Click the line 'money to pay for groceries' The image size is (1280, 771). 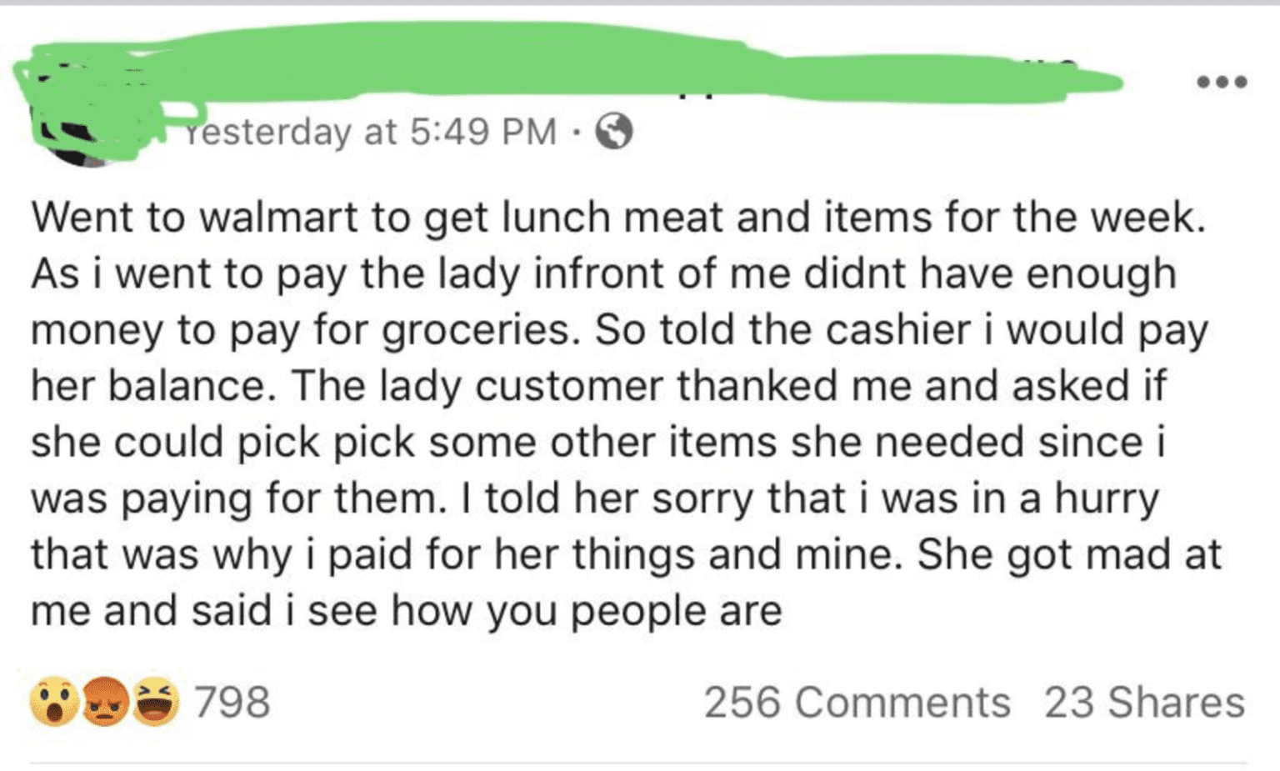[x=619, y=330]
